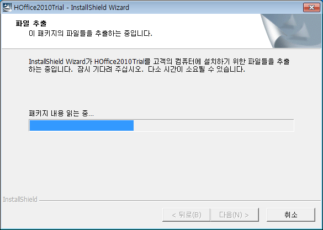Click the 취소 cancel button
Screen dimensions: 323x230
pyautogui.click(x=291, y=215)
